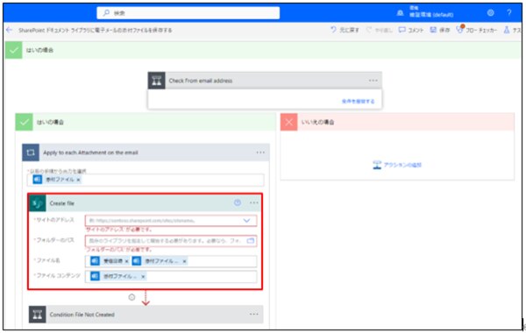Go back with the left arrow icon
The width and height of the screenshot is (526, 333).
click(9, 30)
